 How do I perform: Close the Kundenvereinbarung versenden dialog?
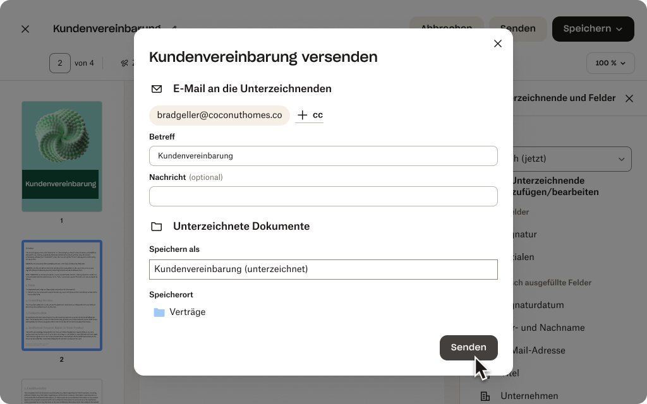click(498, 44)
